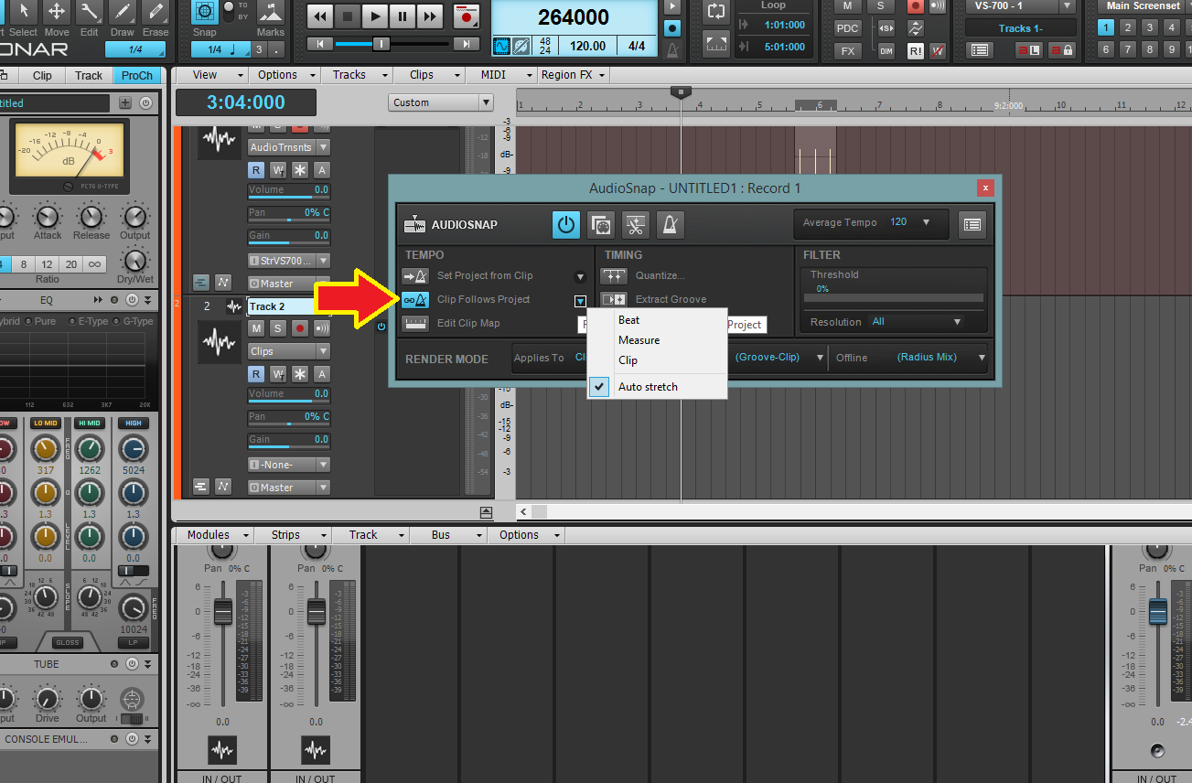Image resolution: width=1192 pixels, height=783 pixels.
Task: Adjust AudioSnap Threshold slider
Action: 893,297
